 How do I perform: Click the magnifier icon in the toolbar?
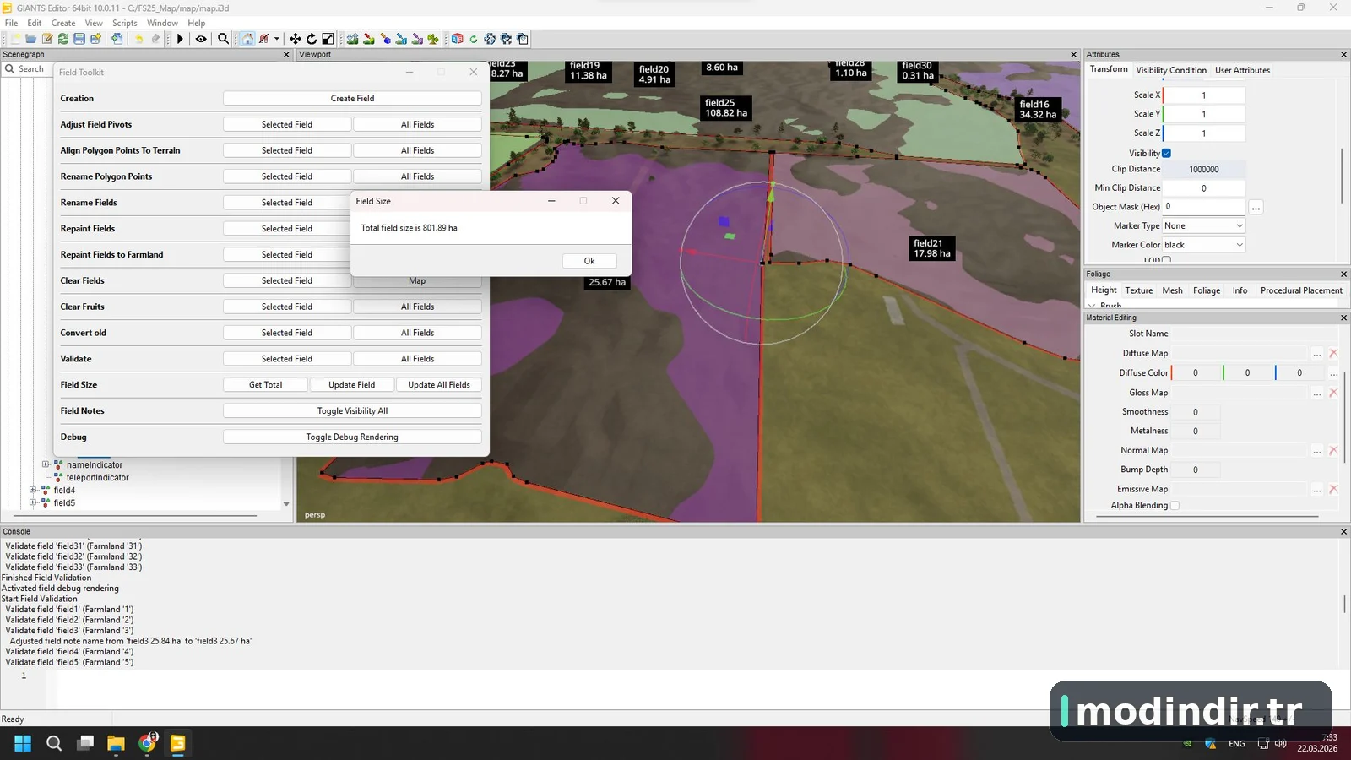pyautogui.click(x=223, y=39)
